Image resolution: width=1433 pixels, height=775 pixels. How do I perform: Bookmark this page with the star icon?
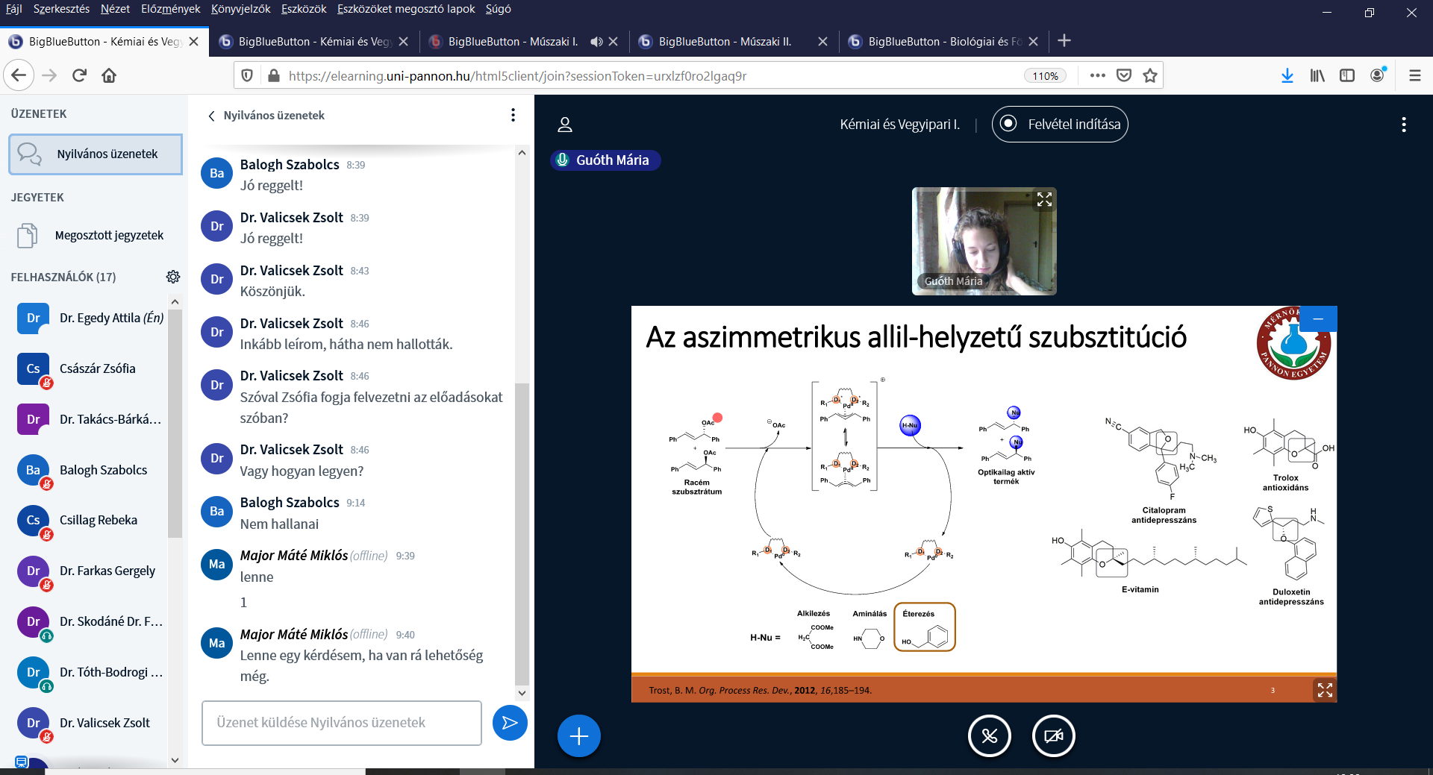pyautogui.click(x=1150, y=75)
